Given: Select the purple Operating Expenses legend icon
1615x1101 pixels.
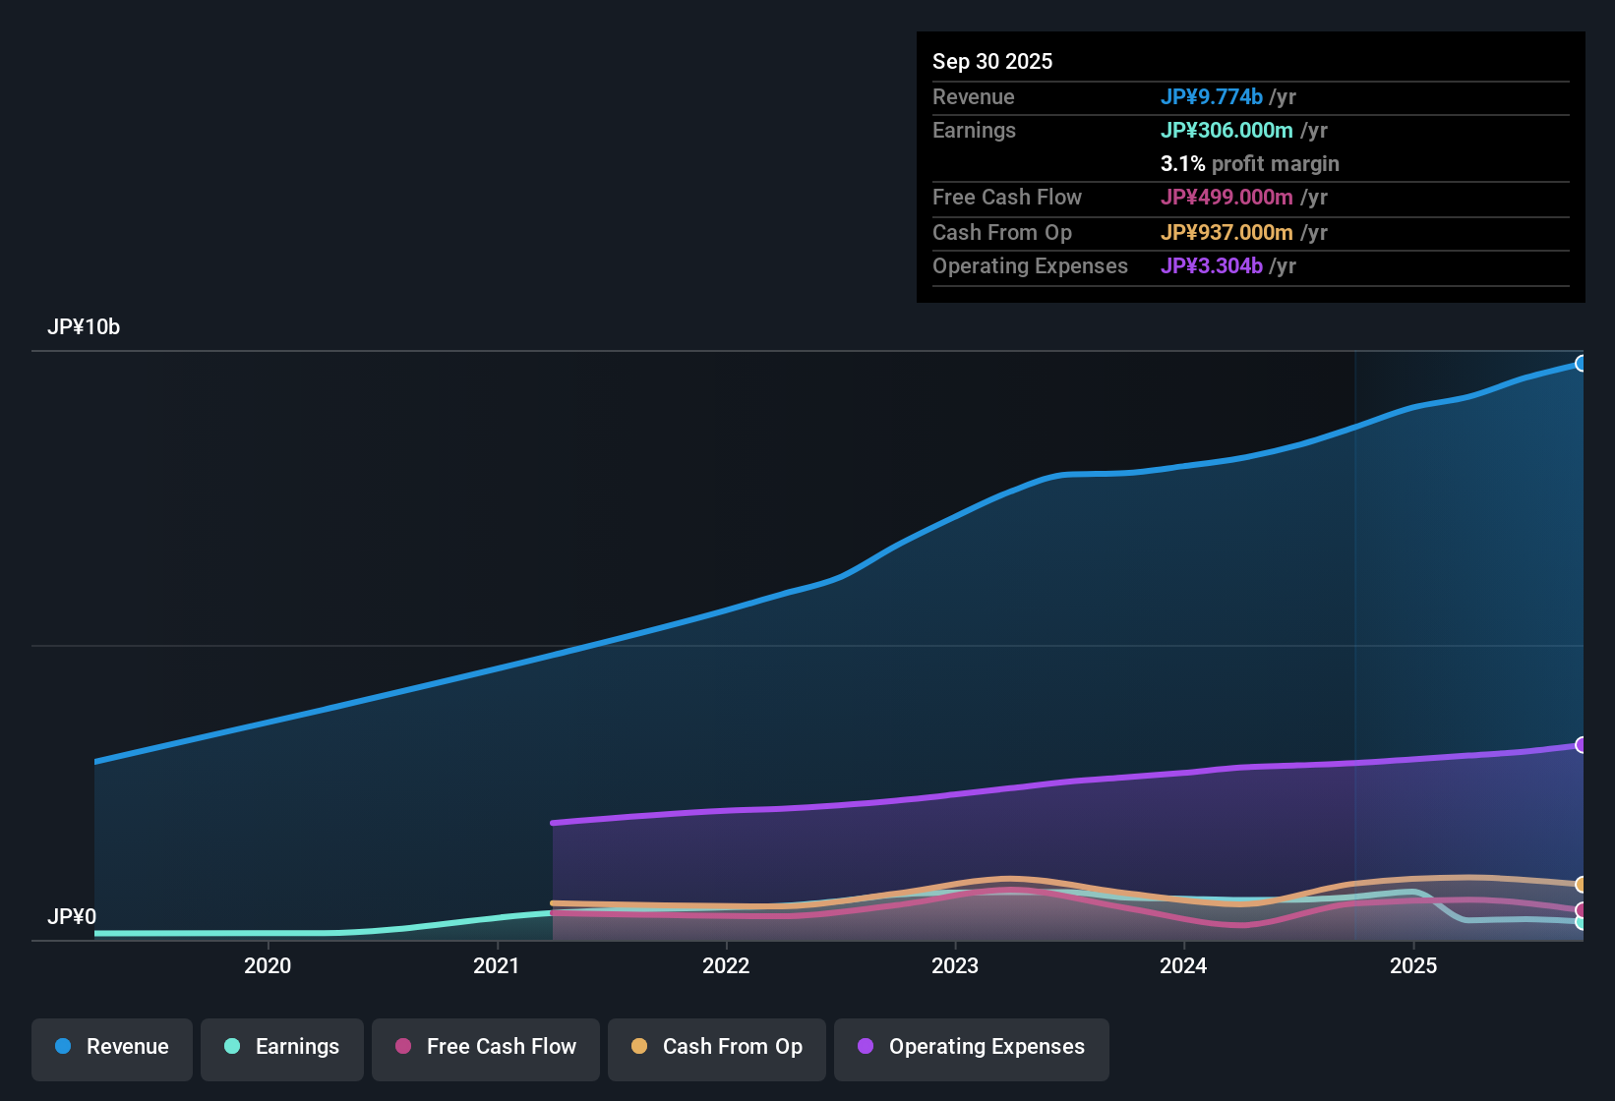Looking at the screenshot, I should tap(865, 1047).
